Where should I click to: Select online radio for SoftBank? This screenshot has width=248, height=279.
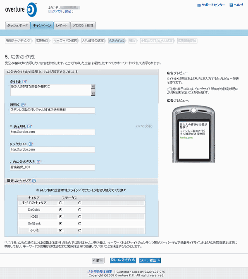(x=60, y=224)
